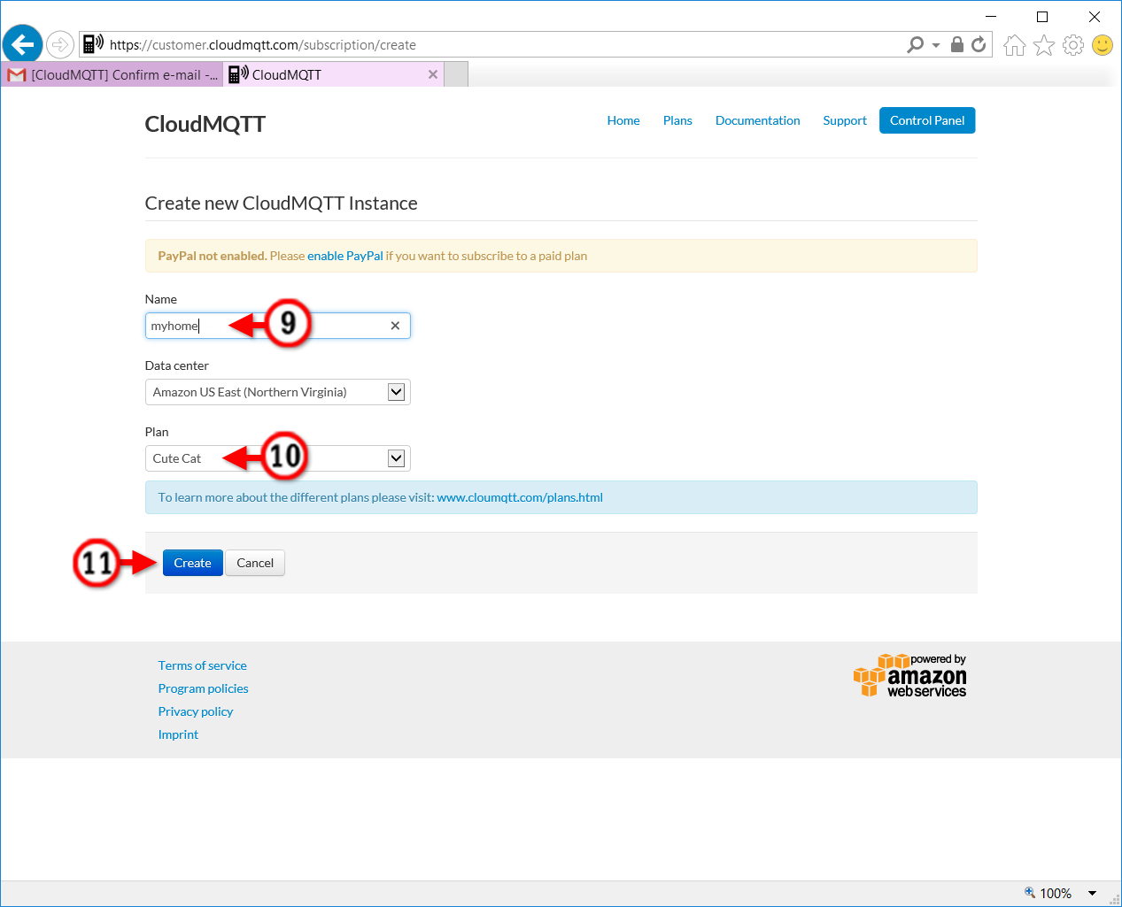Click the Data center dropdown arrow
This screenshot has width=1122, height=907.
coord(397,392)
